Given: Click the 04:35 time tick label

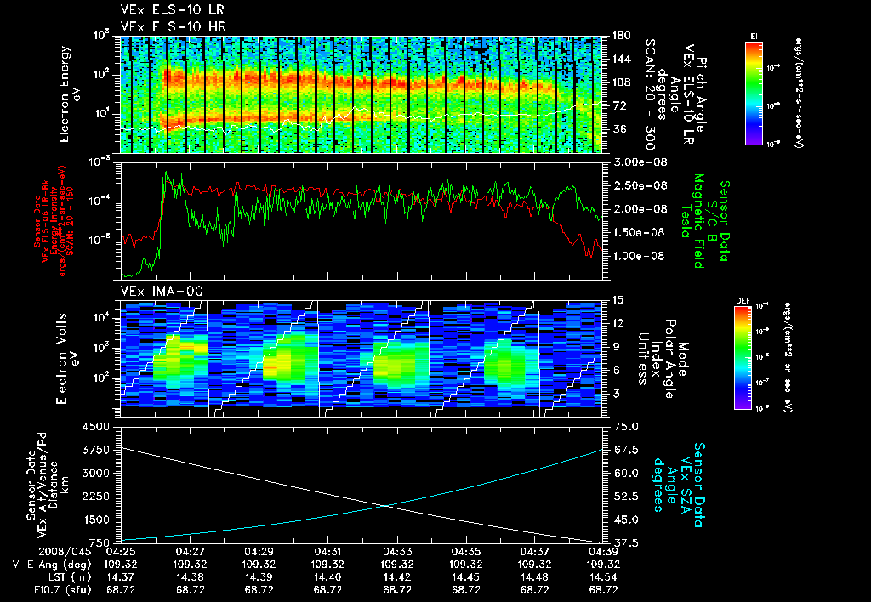Looking at the screenshot, I should (466, 552).
